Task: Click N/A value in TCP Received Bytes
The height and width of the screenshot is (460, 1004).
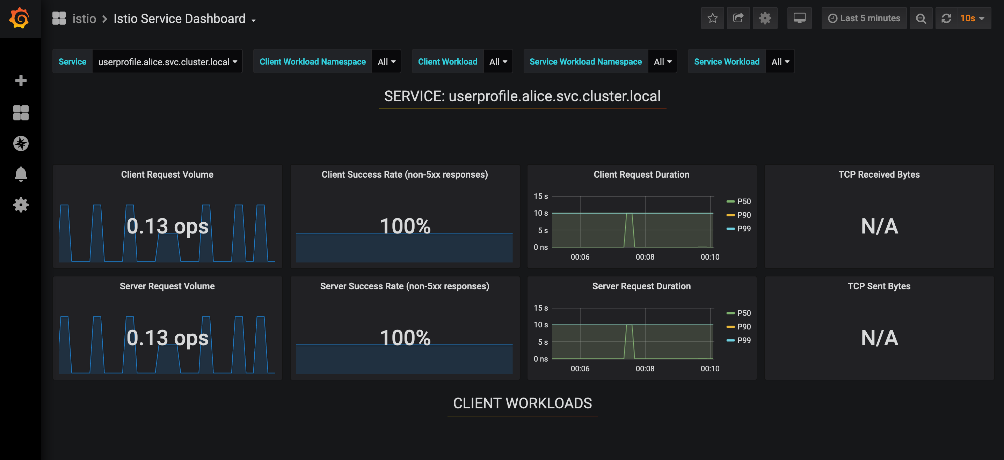Action: (x=879, y=226)
